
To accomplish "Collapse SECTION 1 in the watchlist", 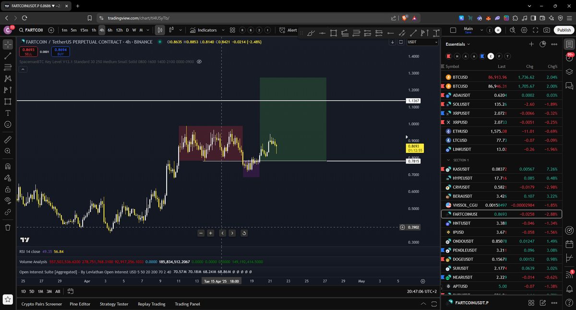I will tap(449, 160).
